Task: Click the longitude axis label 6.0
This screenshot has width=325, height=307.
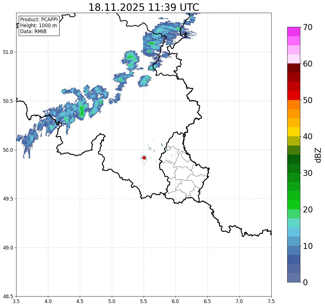Action: point(176,301)
